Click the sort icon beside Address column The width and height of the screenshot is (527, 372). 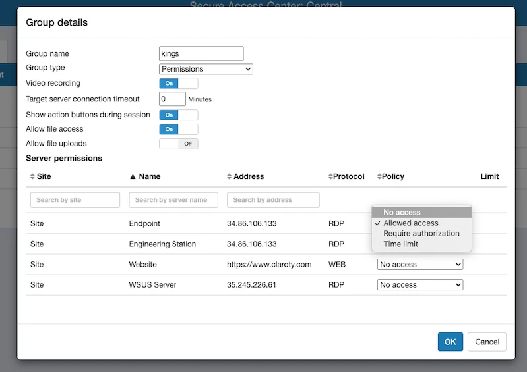229,176
